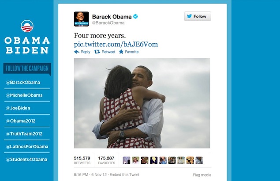Click Twitter bird on Follow button
Viewport: 280px width, 181px height.
point(190,16)
